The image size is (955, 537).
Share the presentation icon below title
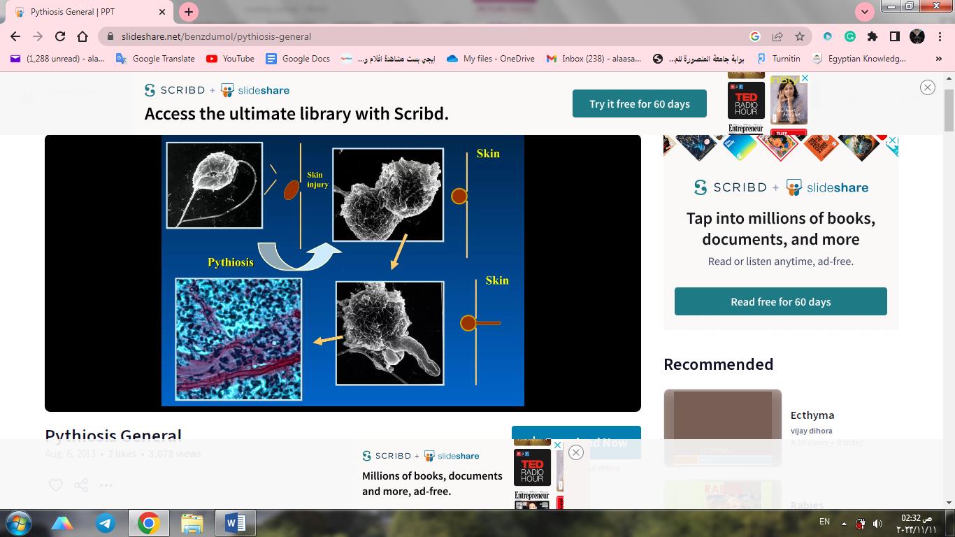[x=81, y=485]
